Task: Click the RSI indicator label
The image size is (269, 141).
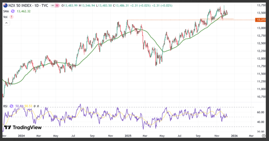Action: (5, 106)
